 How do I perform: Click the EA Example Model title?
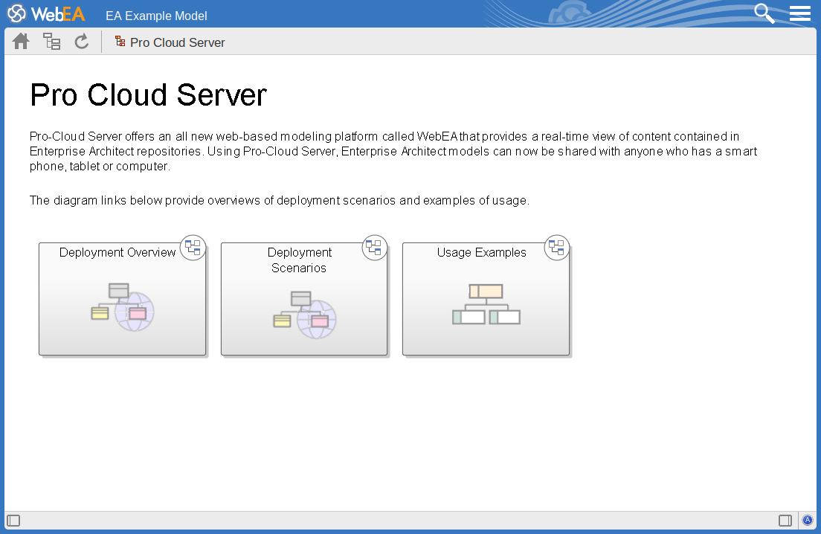156,16
